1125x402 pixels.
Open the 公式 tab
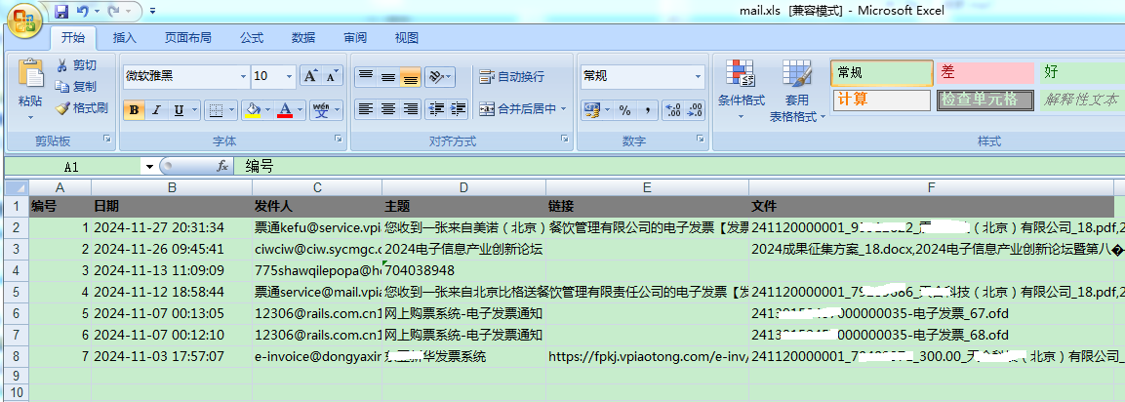coord(251,37)
